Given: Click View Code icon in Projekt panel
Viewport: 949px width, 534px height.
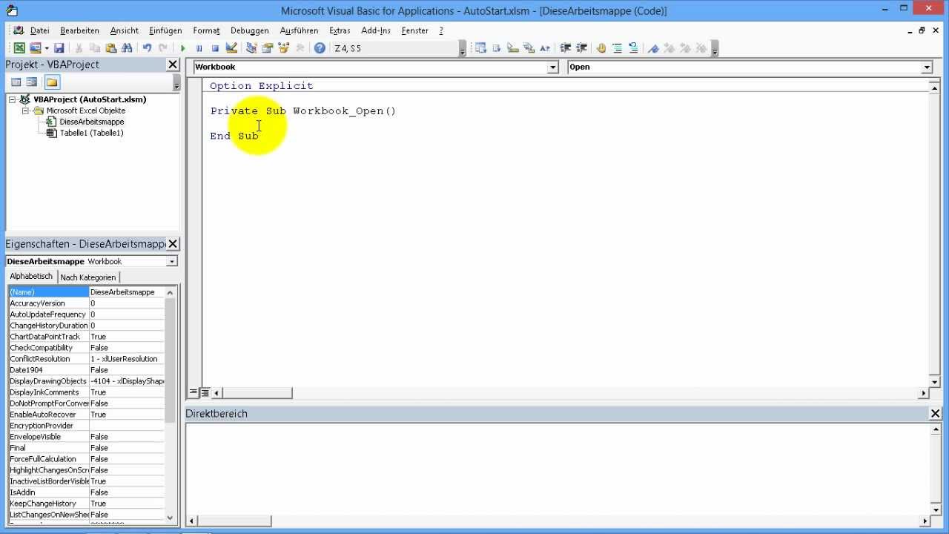Looking at the screenshot, I should pyautogui.click(x=16, y=82).
